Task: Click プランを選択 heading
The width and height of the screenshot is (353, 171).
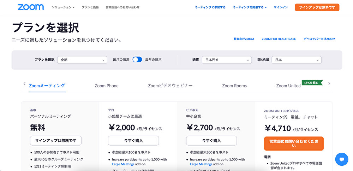Action: pyautogui.click(x=46, y=28)
